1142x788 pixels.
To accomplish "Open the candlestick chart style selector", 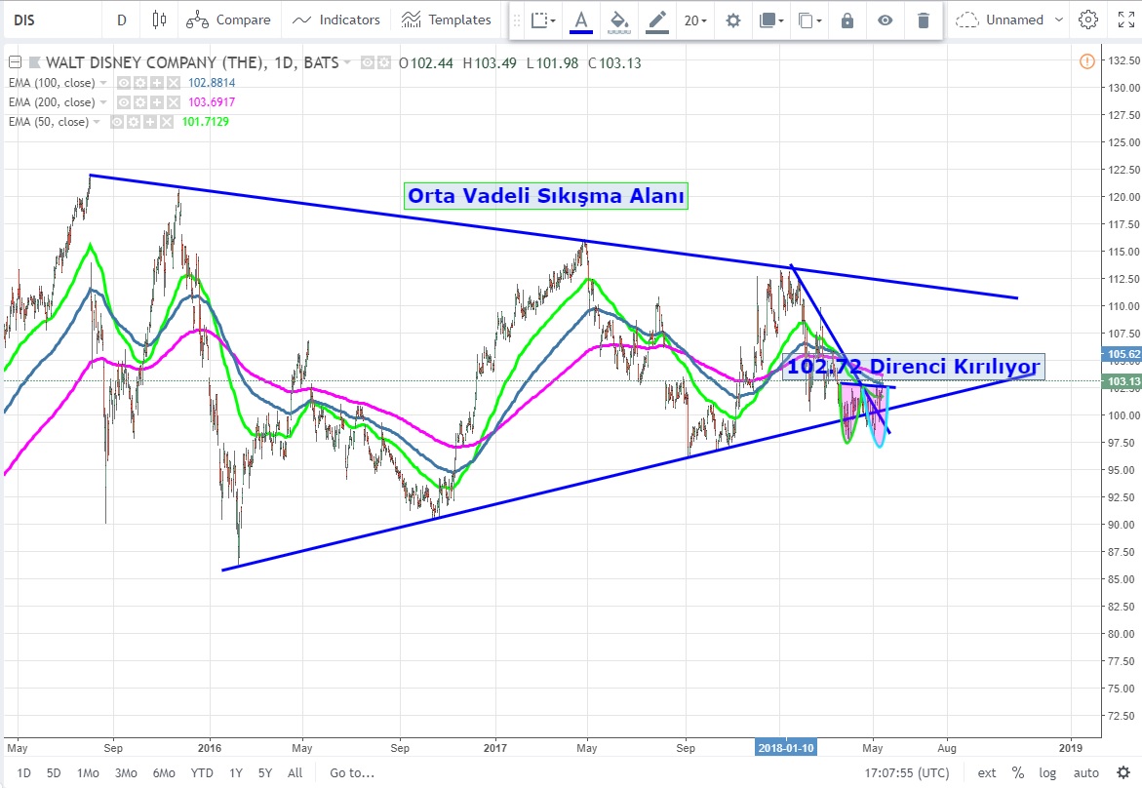I will [160, 20].
